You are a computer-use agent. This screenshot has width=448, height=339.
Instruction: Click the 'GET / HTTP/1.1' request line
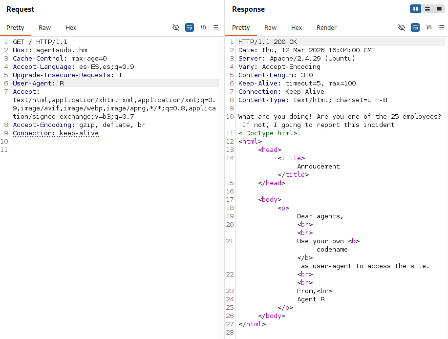[x=40, y=42]
